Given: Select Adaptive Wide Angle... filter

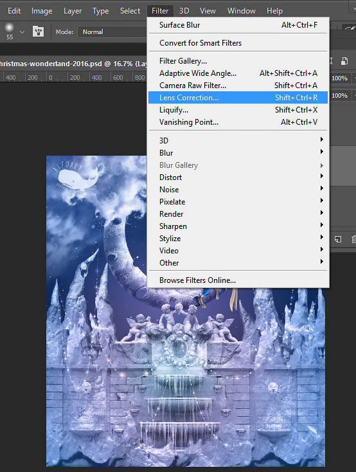Looking at the screenshot, I should click(x=238, y=73).
